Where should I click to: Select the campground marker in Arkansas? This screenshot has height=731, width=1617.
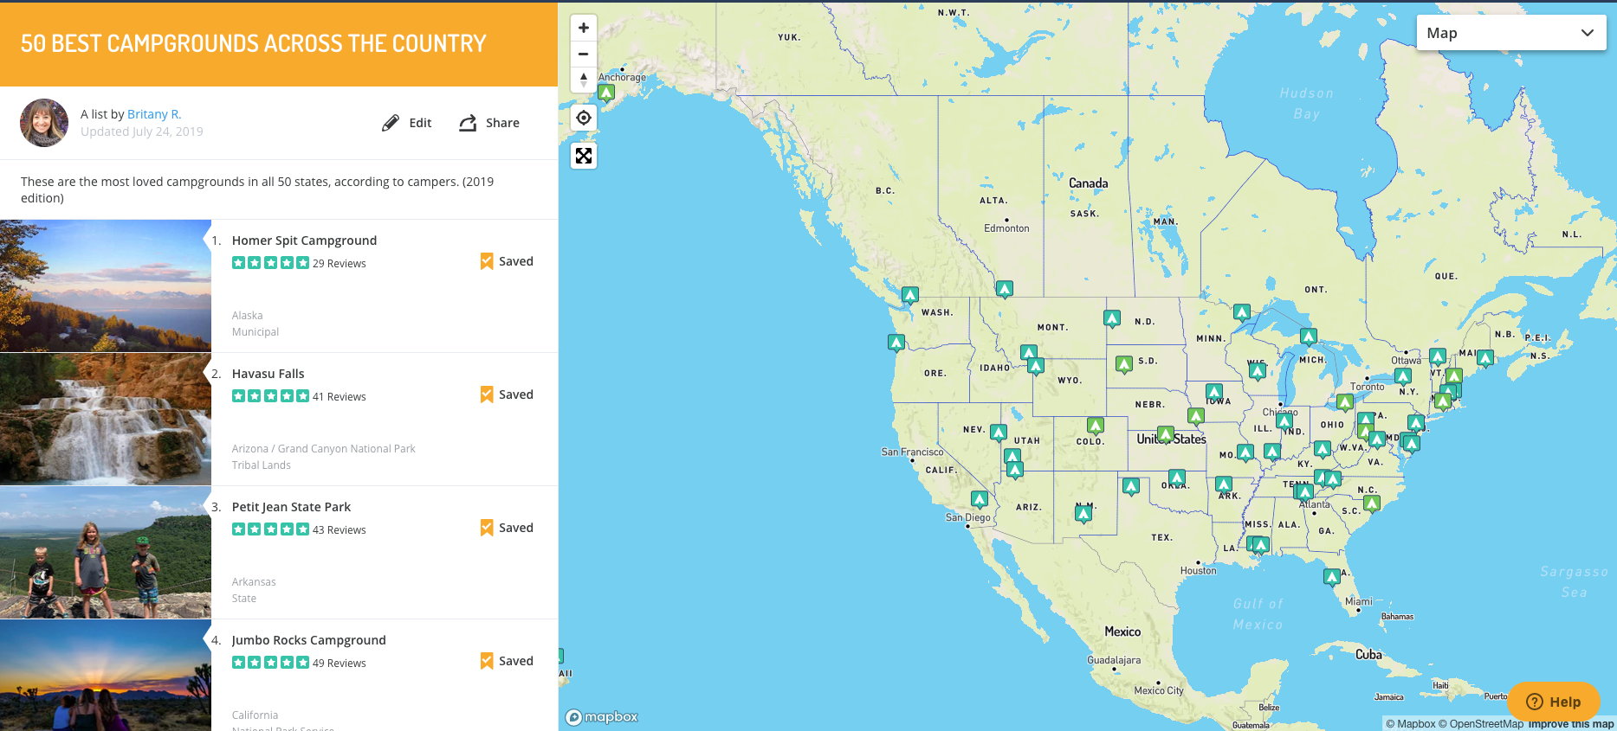pyautogui.click(x=1224, y=485)
